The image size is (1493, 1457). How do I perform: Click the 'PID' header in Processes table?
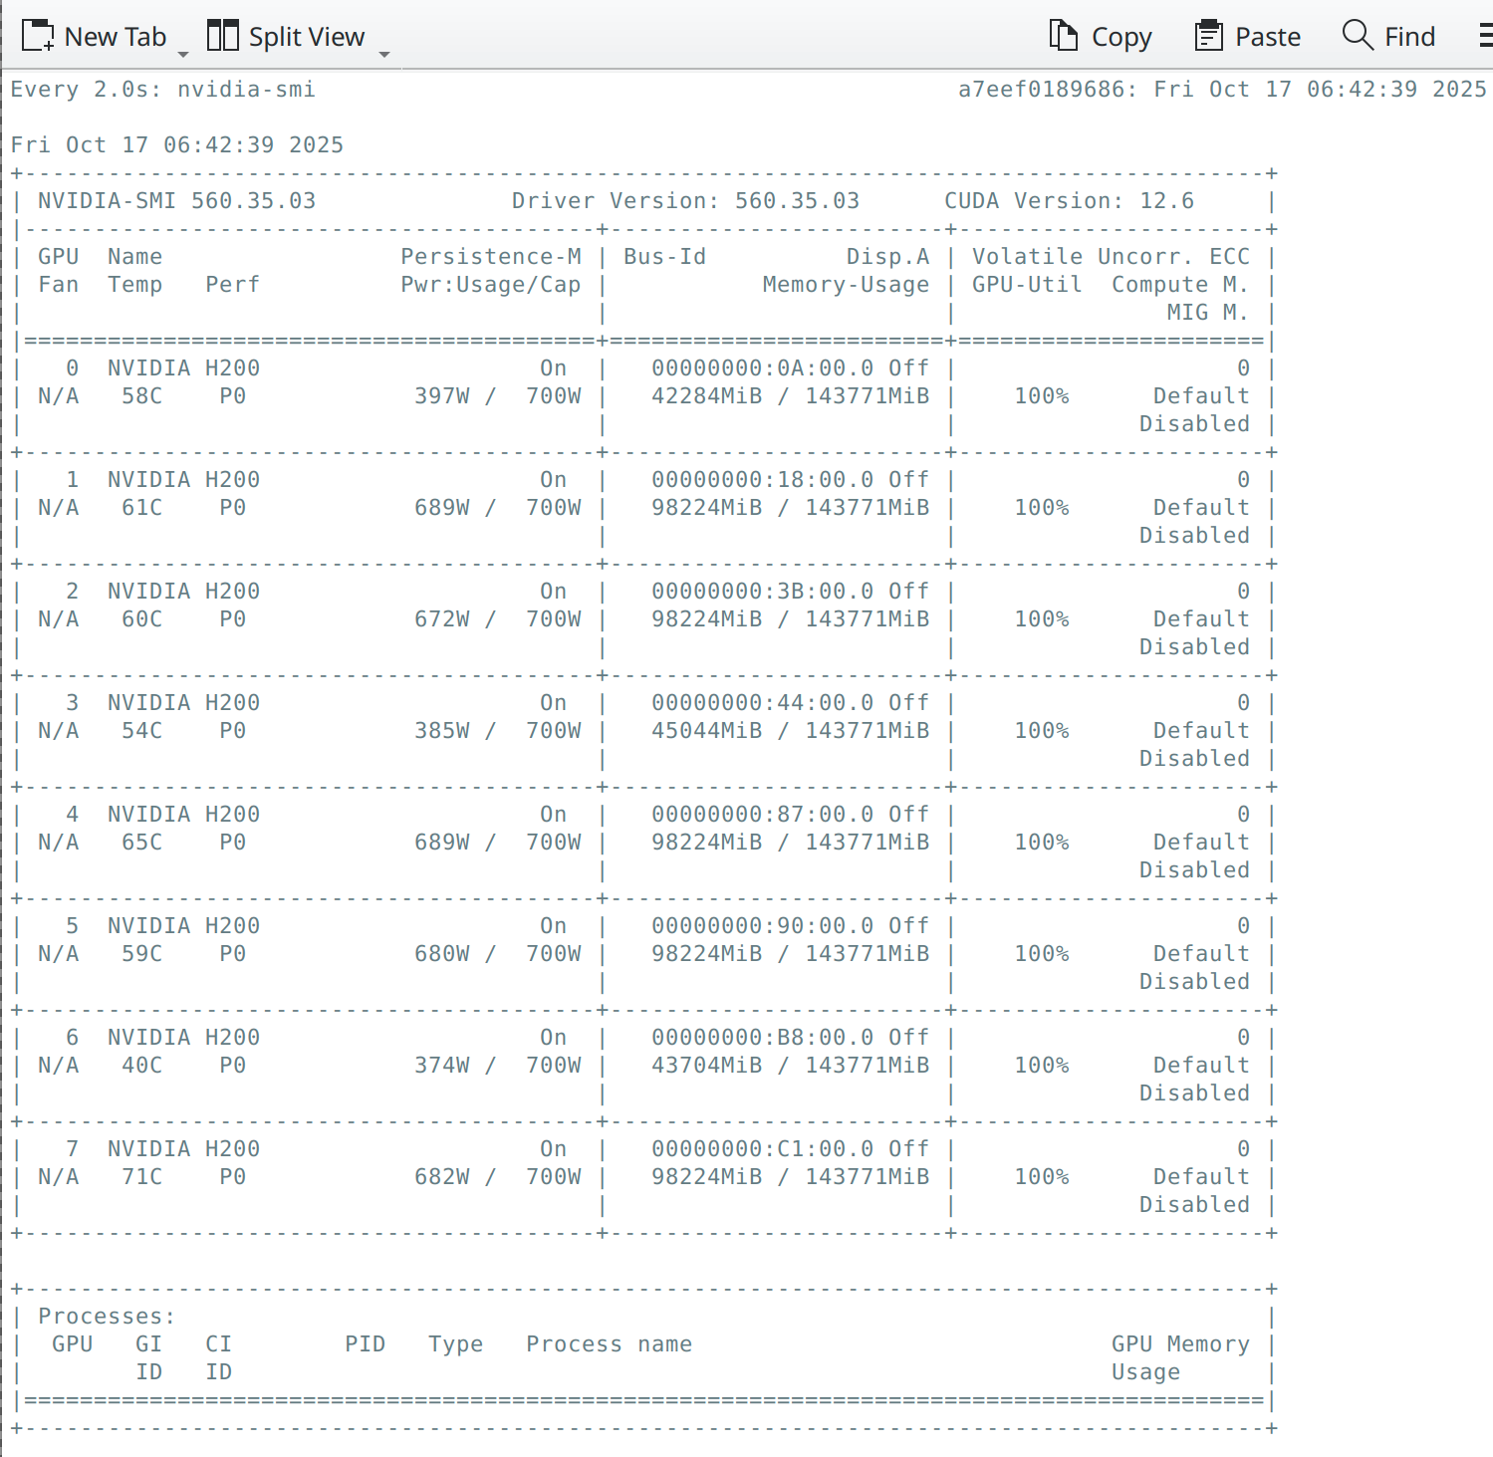(x=366, y=1344)
